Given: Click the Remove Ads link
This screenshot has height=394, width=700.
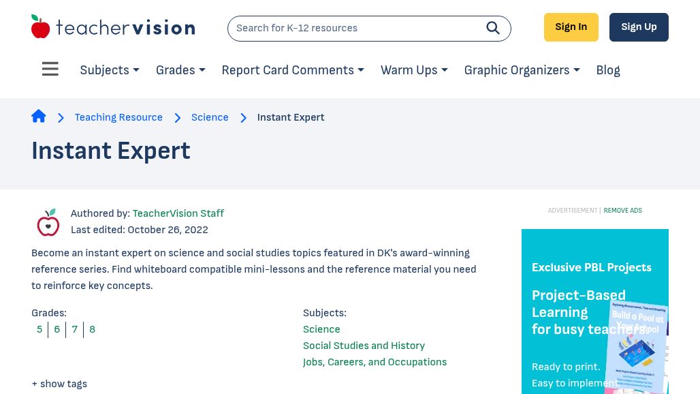Looking at the screenshot, I should [x=622, y=211].
